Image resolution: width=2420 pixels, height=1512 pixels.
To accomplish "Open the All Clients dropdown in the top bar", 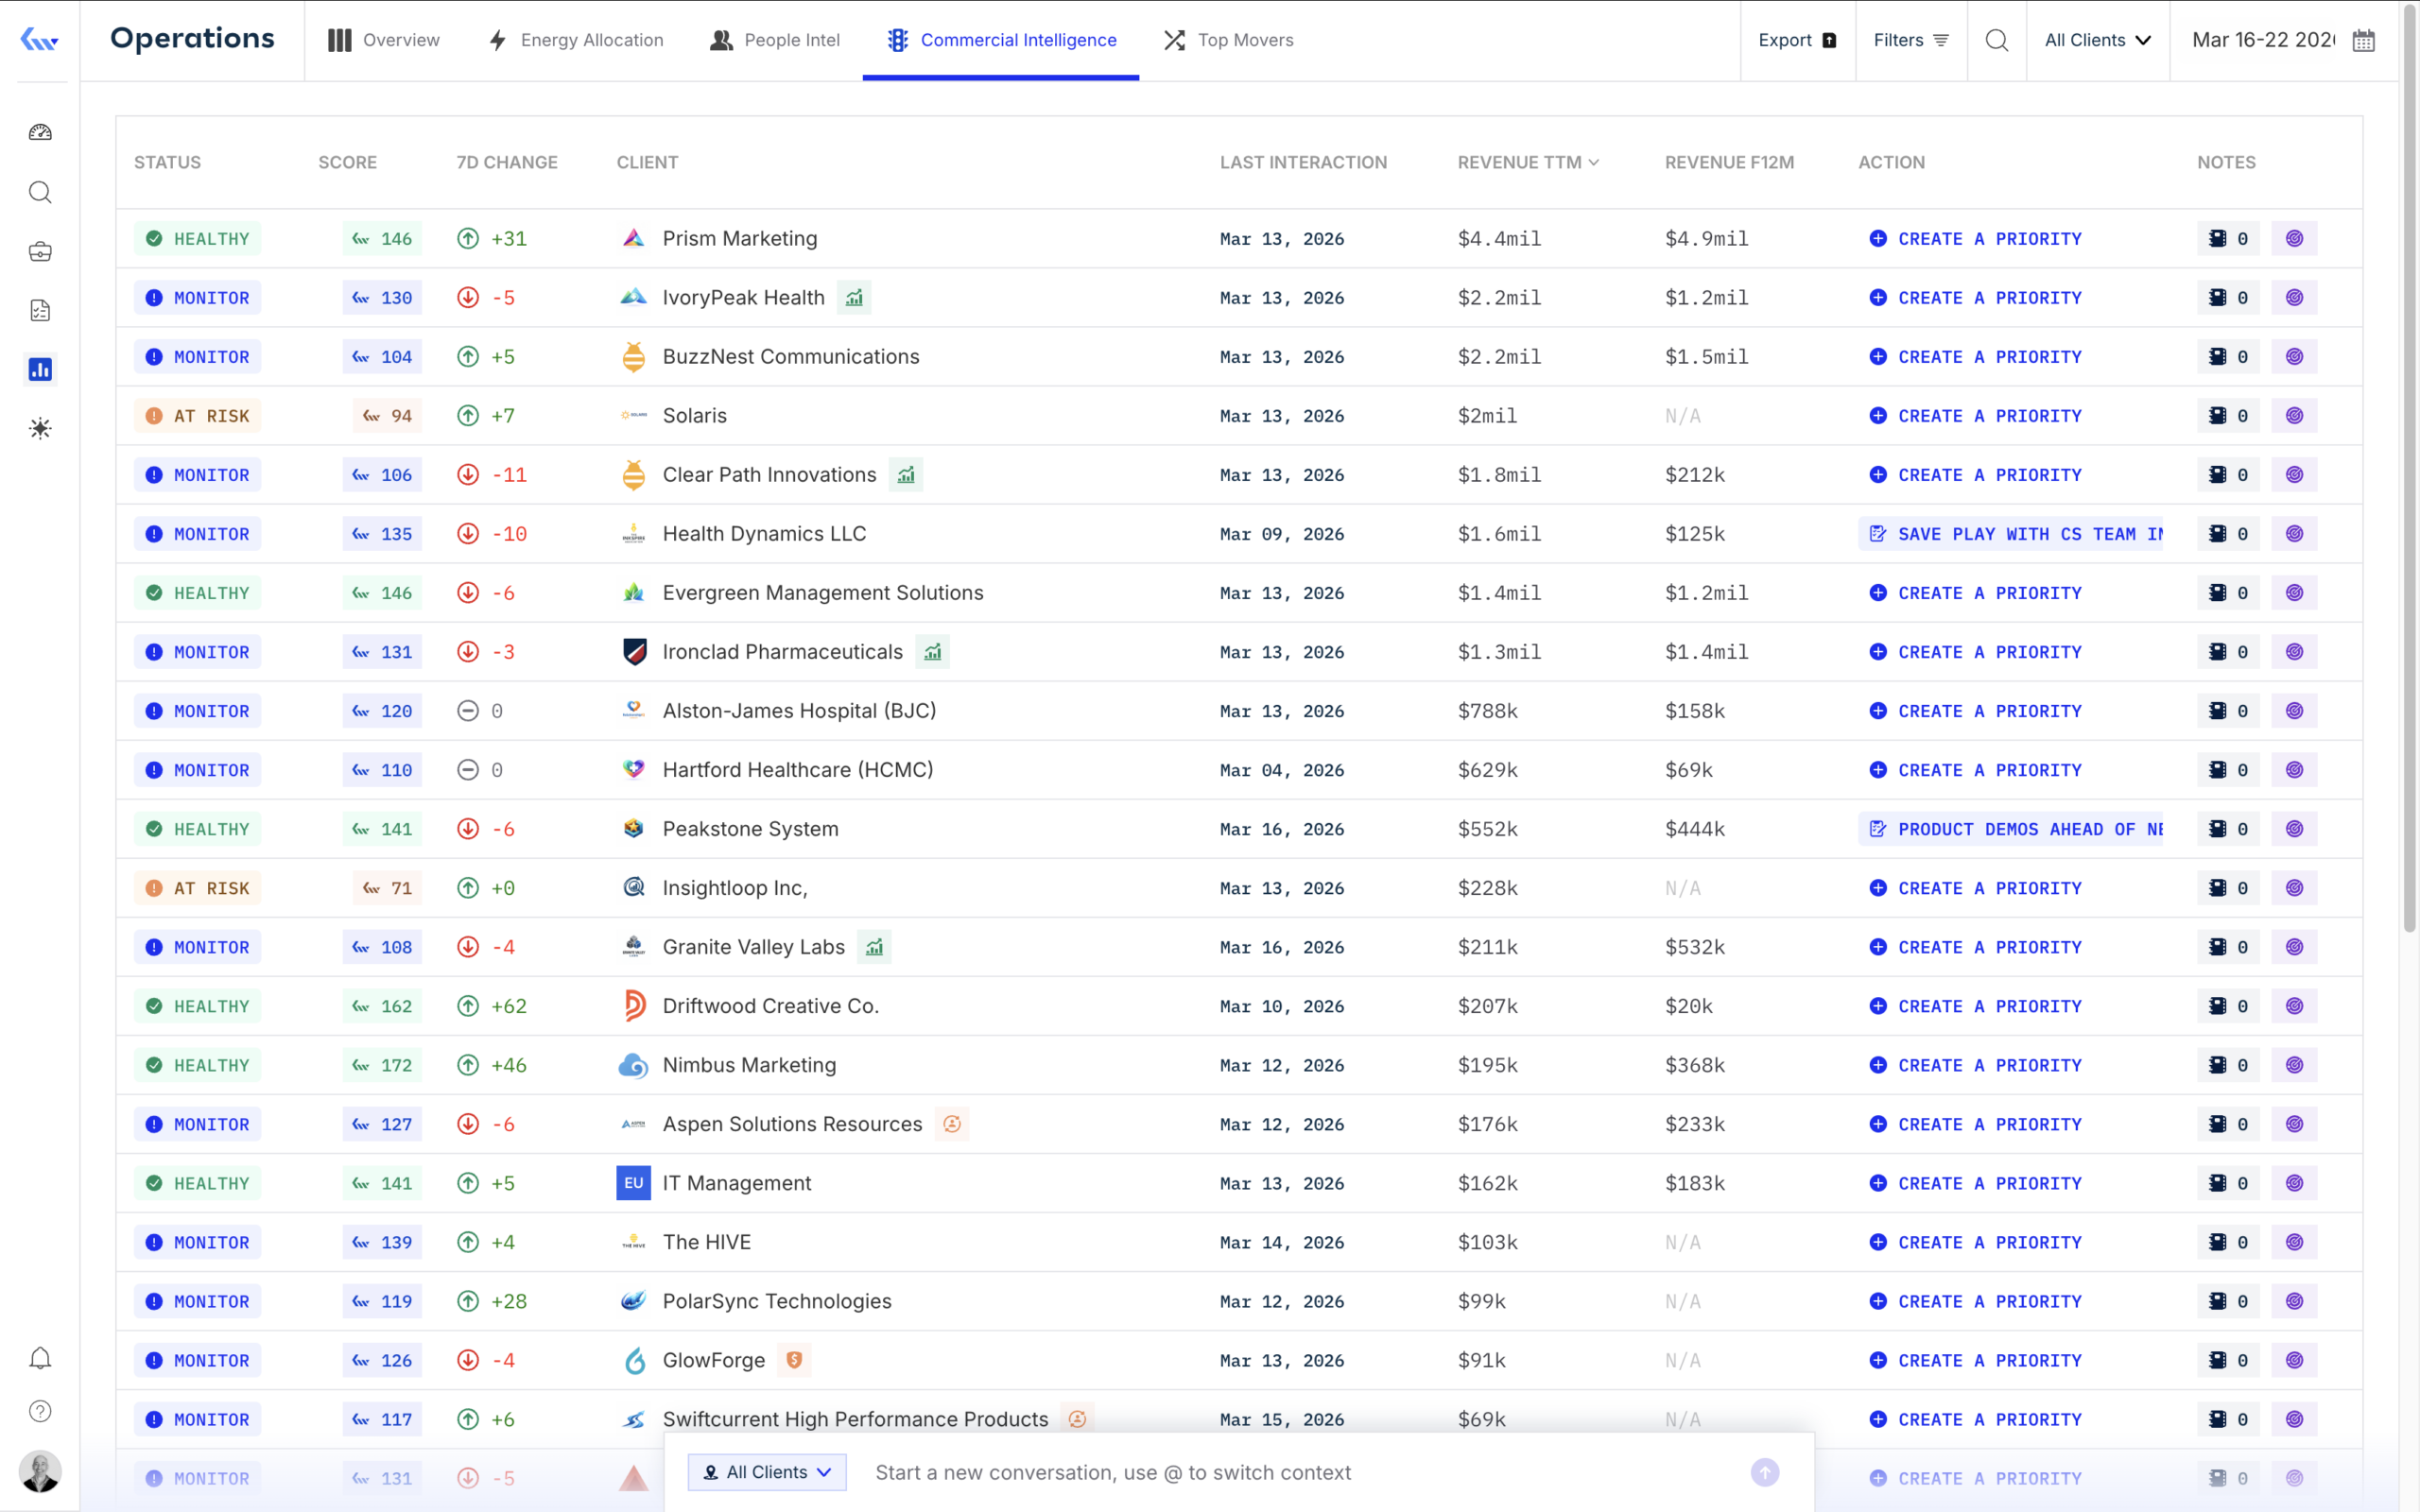I will [2096, 40].
